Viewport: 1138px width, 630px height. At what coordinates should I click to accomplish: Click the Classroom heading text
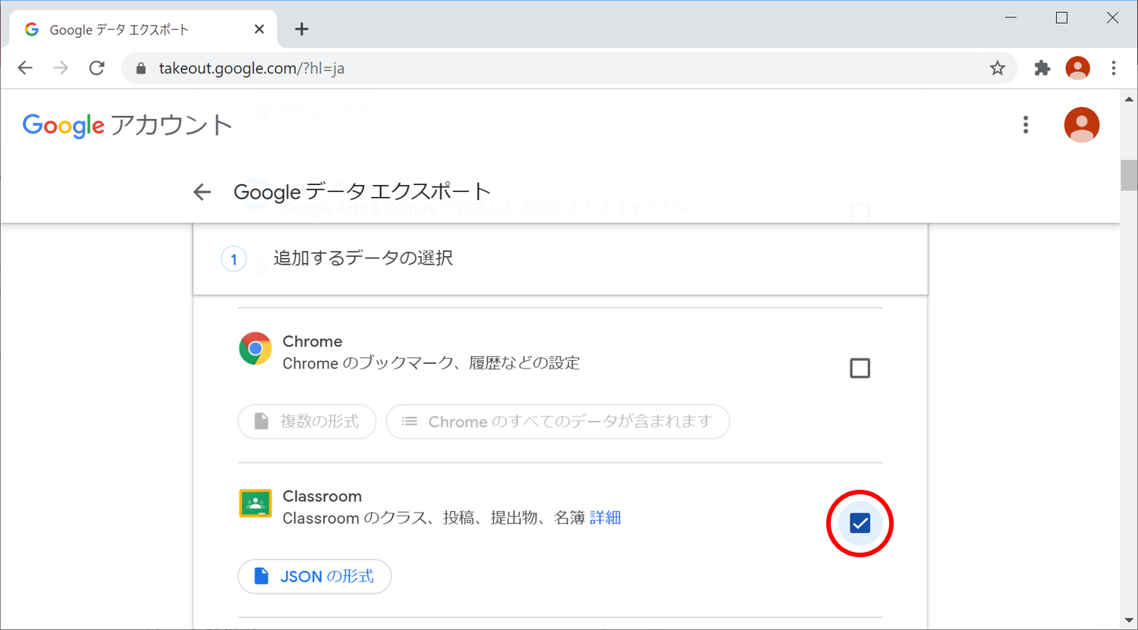tap(322, 497)
